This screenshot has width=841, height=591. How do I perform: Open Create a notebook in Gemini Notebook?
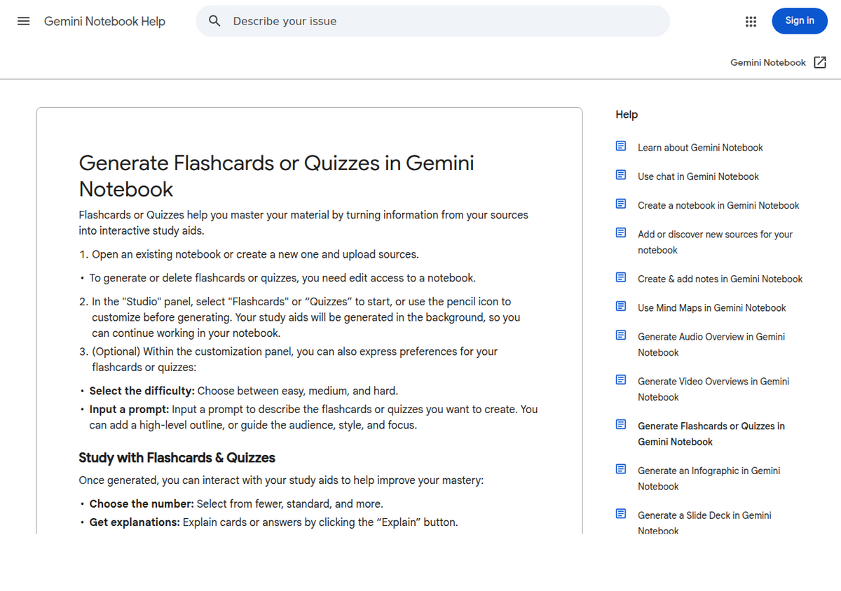(718, 205)
